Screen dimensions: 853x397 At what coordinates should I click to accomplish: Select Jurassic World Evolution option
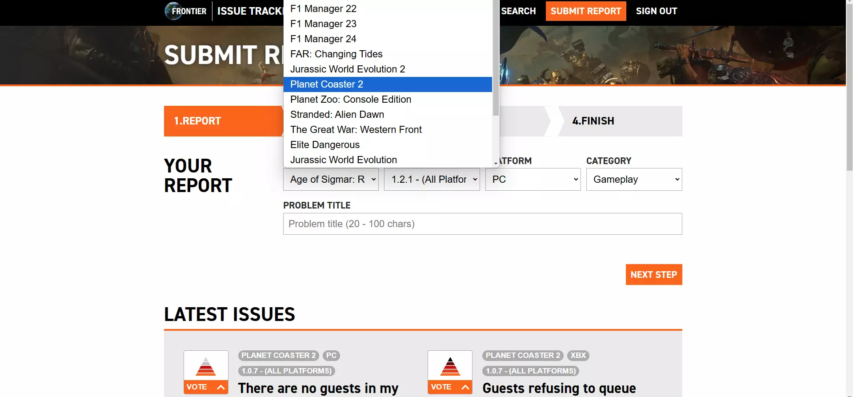click(x=388, y=160)
